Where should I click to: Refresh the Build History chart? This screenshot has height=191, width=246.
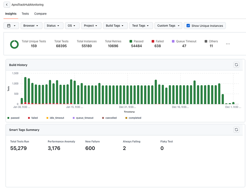tap(236, 65)
